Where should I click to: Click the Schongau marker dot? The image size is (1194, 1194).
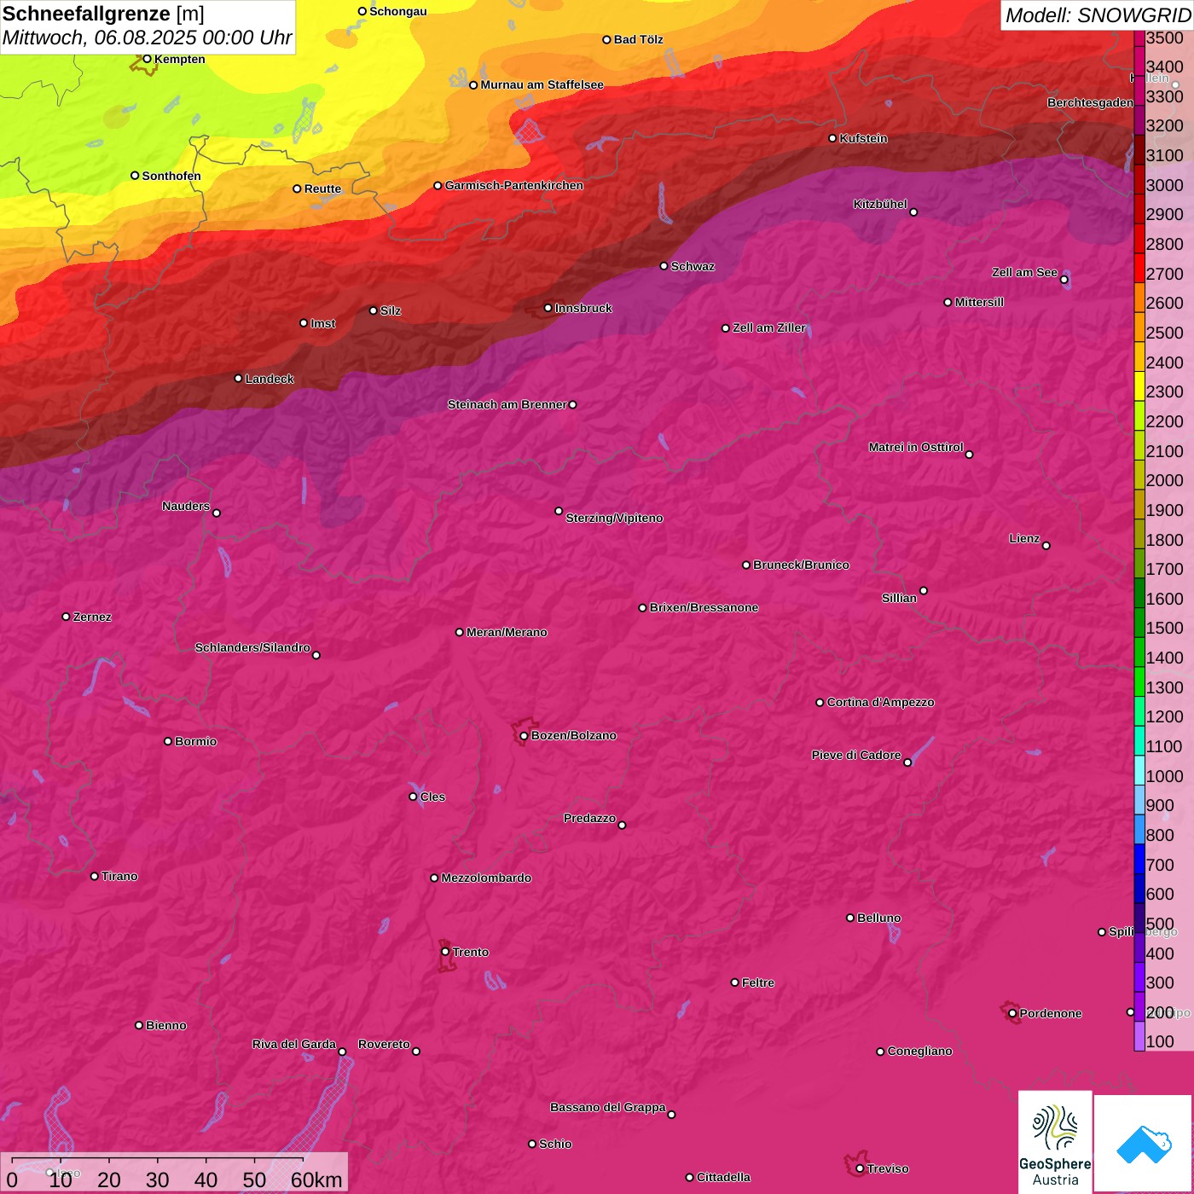click(x=362, y=12)
